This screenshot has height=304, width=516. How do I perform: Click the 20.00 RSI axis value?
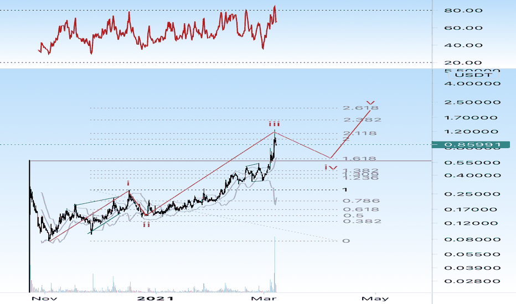[x=463, y=63]
